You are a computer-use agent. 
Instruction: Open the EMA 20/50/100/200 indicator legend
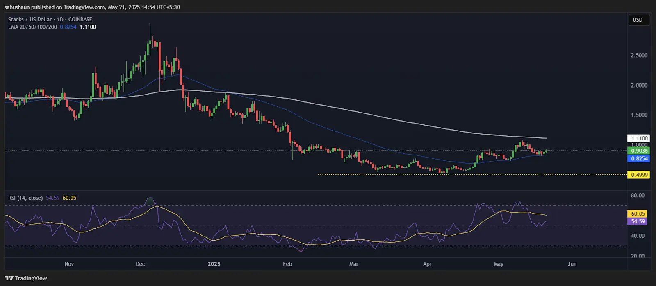pyautogui.click(x=32, y=27)
